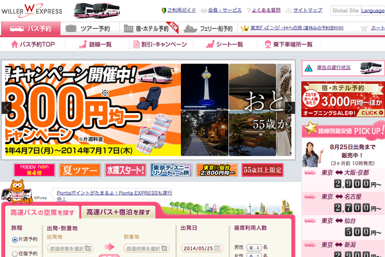The width and height of the screenshot is (385, 257).
Task: Click the 水曜スタート! thumbnail
Action: click(x=126, y=170)
